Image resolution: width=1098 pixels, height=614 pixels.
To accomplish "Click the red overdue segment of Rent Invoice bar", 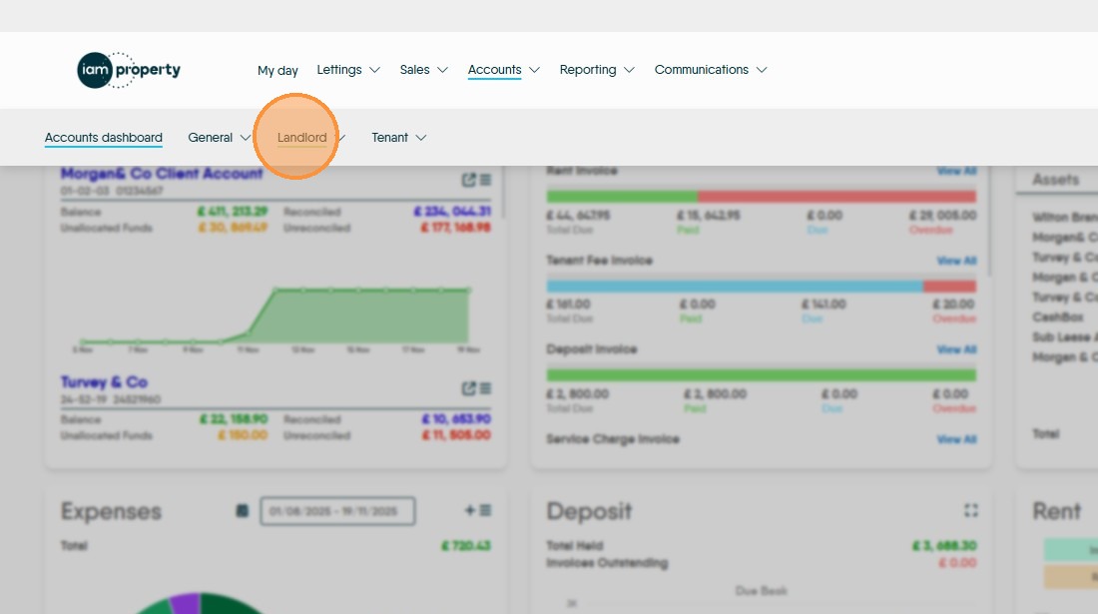I will coord(836,196).
